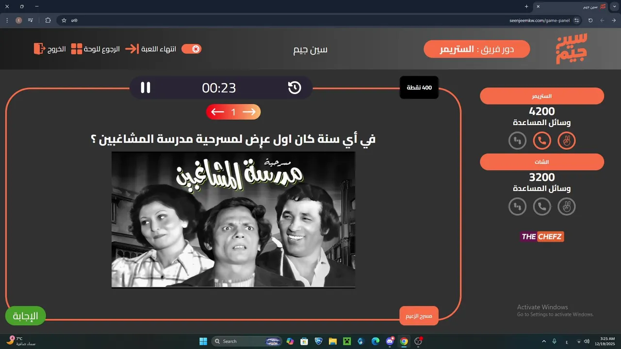Select the الستريمر team name bar
Viewport: 621px width, 349px height.
(542, 96)
